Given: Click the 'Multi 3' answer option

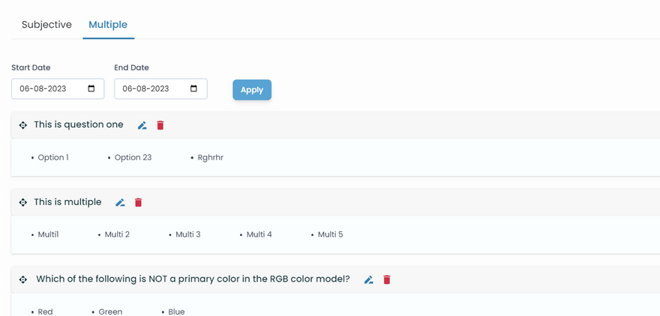Looking at the screenshot, I should (188, 235).
